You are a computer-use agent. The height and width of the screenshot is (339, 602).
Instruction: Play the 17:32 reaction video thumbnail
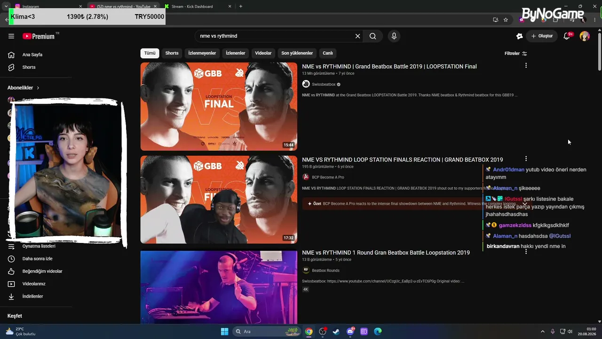[219, 200]
